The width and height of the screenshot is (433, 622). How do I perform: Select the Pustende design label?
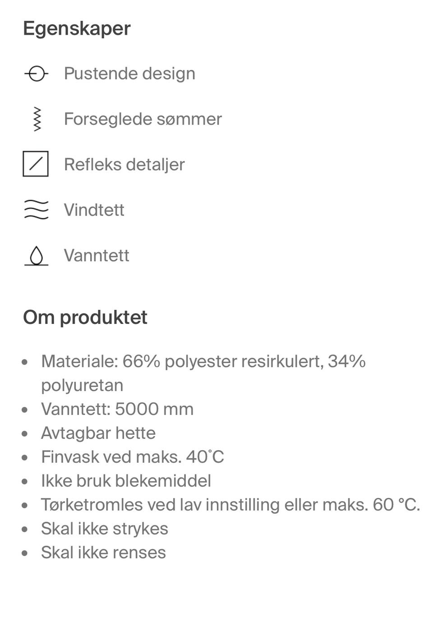click(129, 74)
